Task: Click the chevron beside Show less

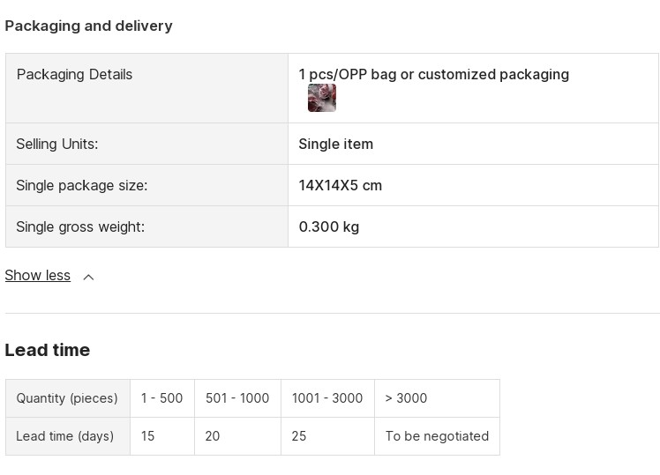Action: (88, 277)
